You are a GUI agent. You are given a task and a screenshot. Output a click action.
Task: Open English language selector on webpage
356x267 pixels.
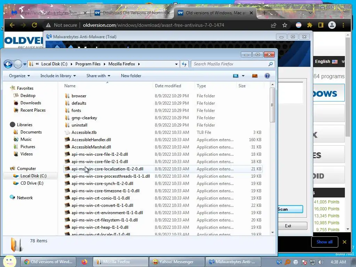click(330, 62)
